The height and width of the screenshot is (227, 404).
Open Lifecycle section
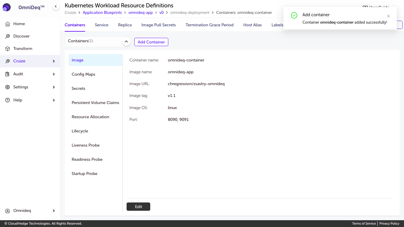pyautogui.click(x=96, y=131)
